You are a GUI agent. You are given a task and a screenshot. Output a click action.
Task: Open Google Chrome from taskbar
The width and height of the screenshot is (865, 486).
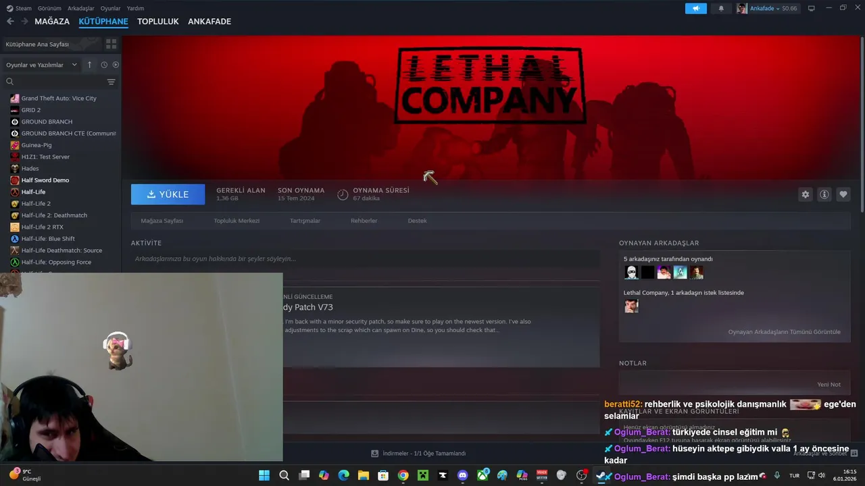pyautogui.click(x=403, y=475)
